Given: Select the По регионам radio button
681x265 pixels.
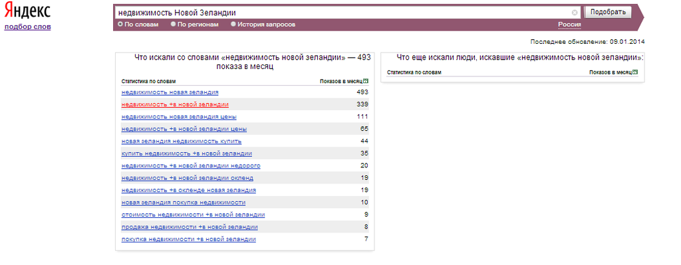Looking at the screenshot, I should coord(174,25).
